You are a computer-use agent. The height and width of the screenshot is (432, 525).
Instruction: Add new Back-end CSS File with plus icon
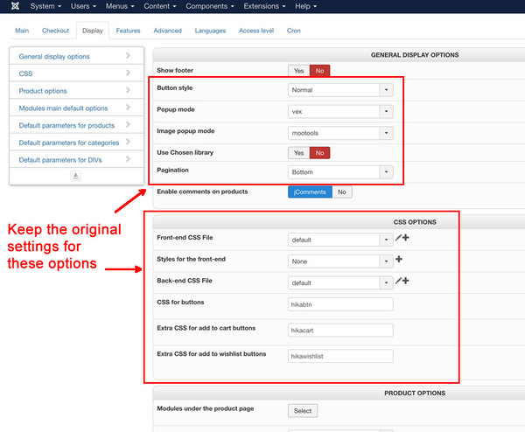[405, 281]
